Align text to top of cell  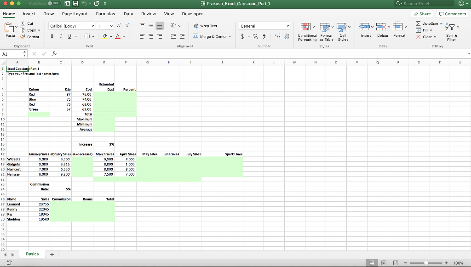tap(143, 26)
